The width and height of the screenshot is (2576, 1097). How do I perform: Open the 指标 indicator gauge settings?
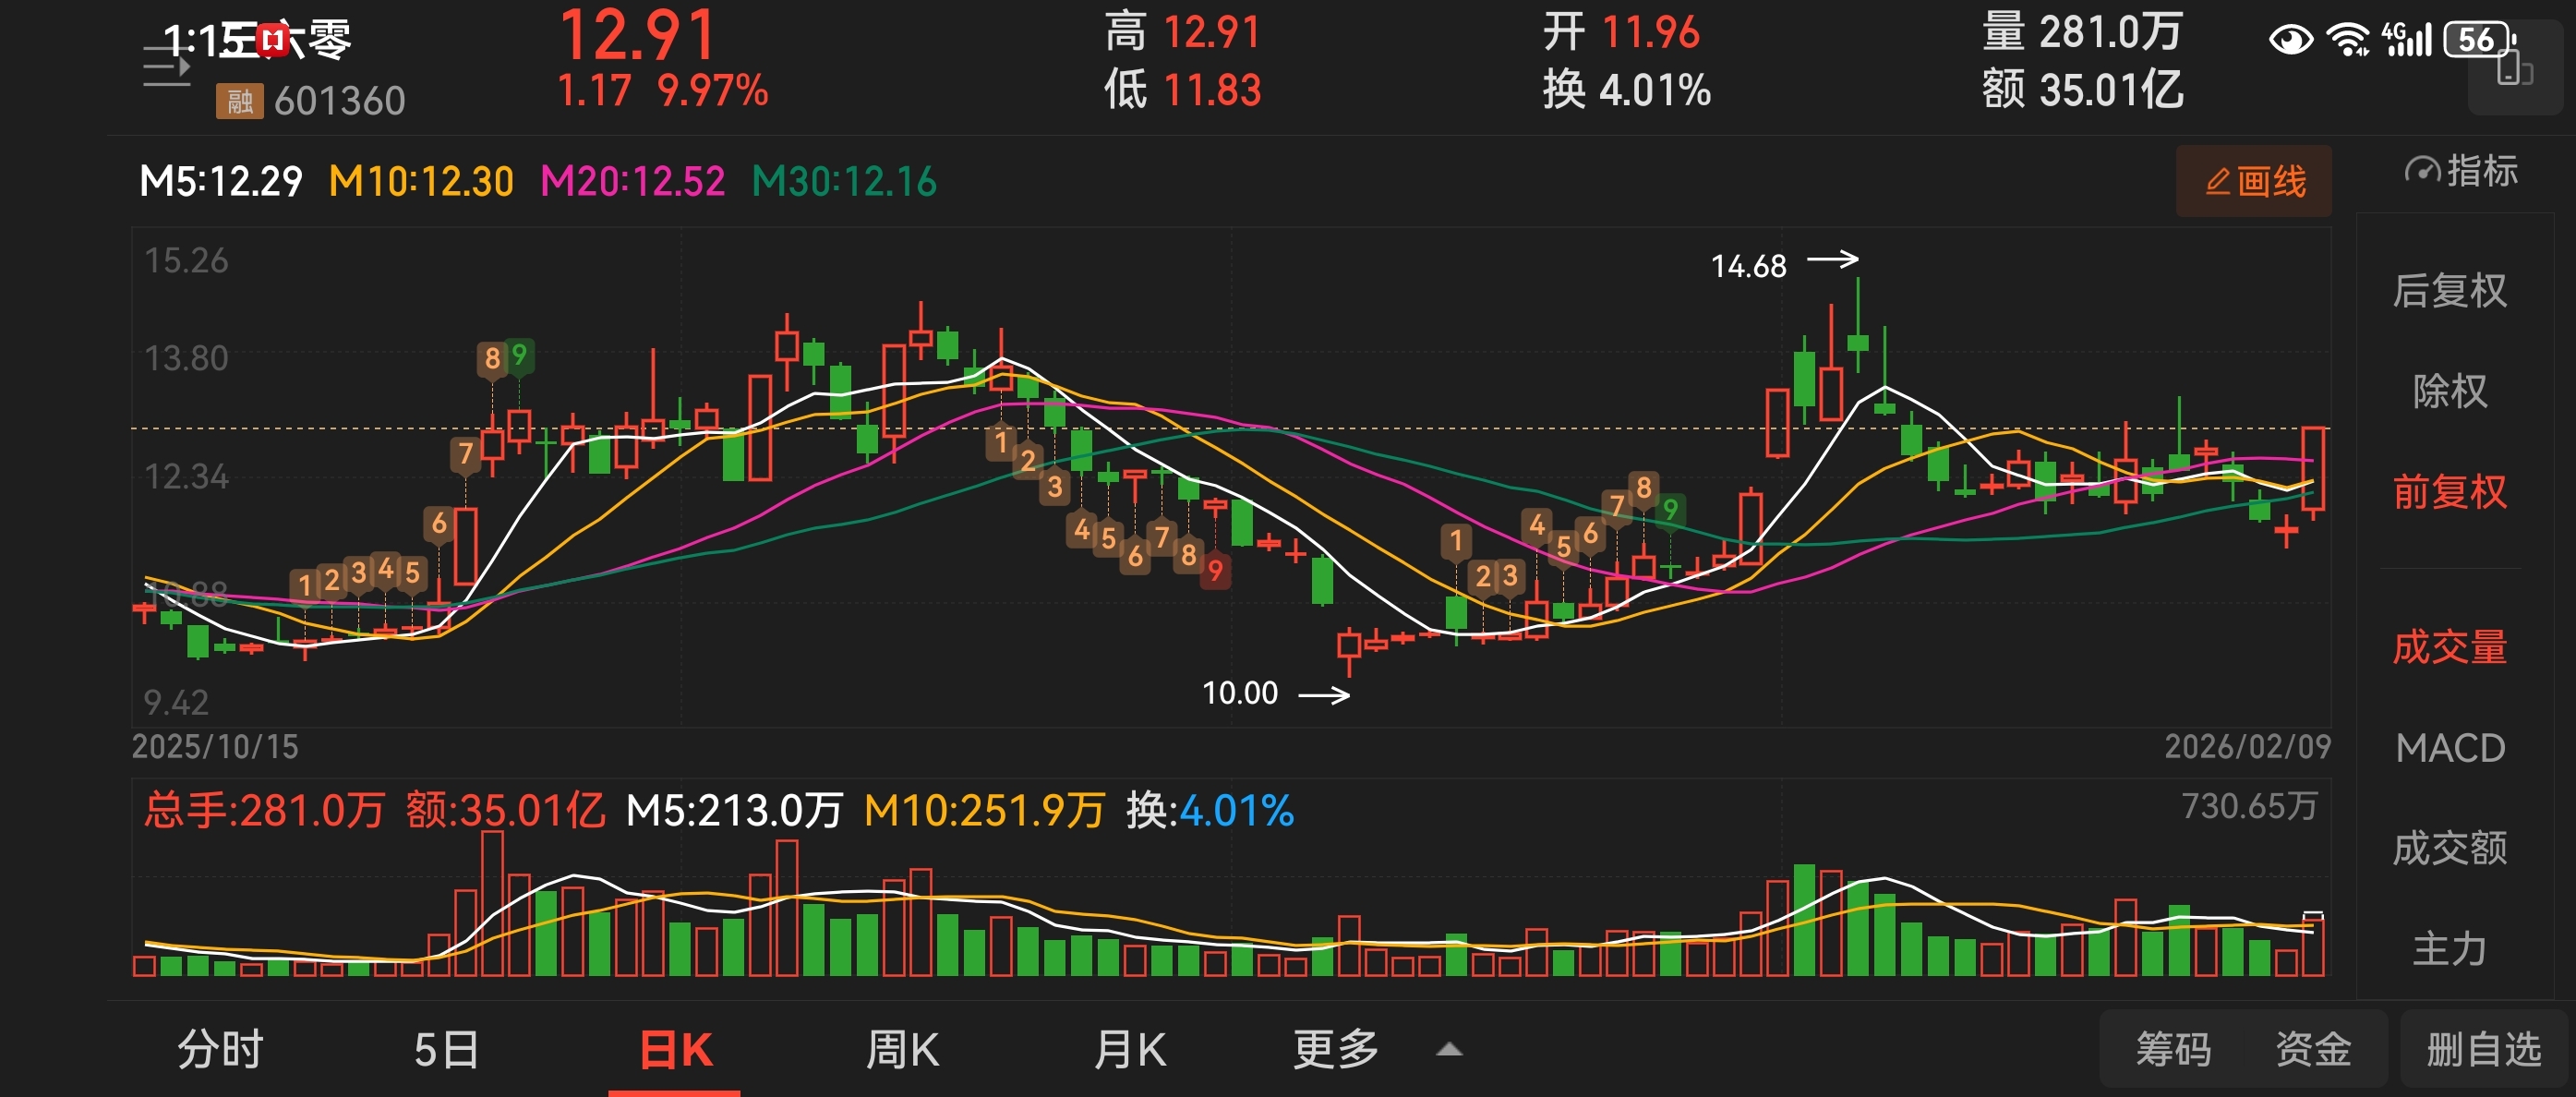pos(2461,172)
